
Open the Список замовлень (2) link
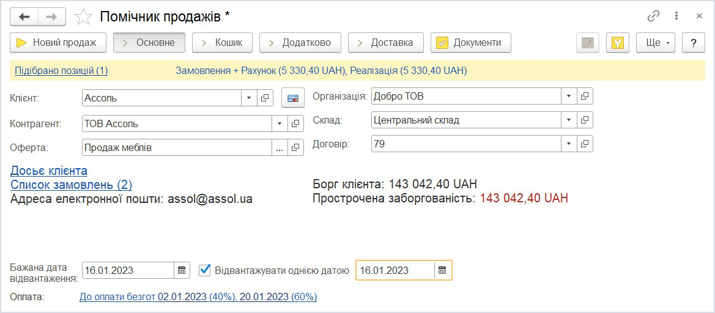(71, 185)
